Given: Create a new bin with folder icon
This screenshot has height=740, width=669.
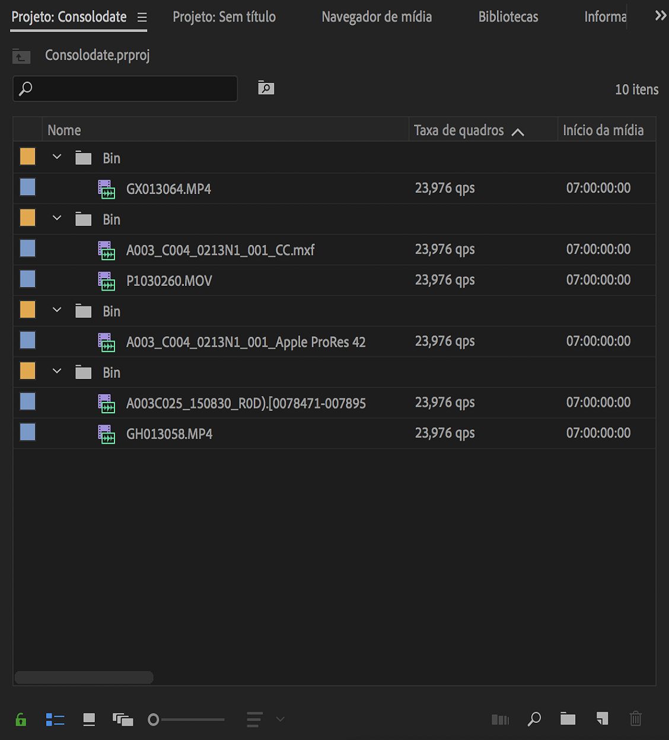Looking at the screenshot, I should coord(568,719).
